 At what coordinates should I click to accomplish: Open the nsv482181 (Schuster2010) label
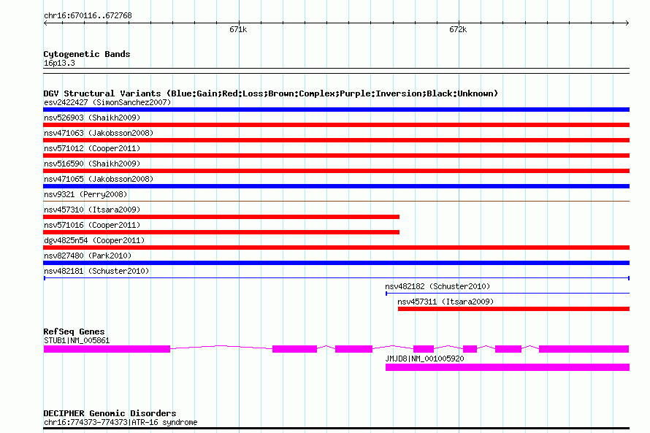click(x=96, y=271)
